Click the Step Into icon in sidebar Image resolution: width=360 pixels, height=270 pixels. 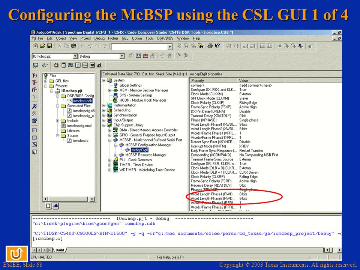[x=34, y=75]
